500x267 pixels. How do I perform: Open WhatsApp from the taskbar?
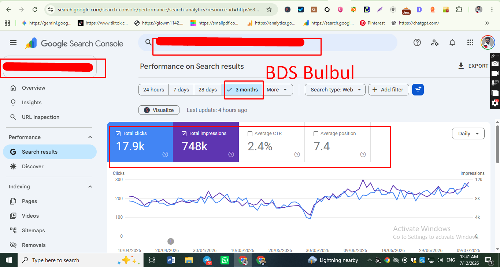point(225,260)
